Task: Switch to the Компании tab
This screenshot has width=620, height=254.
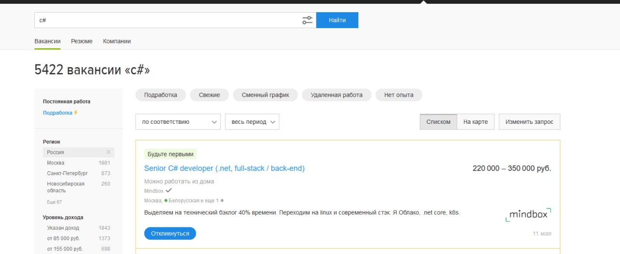Action: point(117,41)
